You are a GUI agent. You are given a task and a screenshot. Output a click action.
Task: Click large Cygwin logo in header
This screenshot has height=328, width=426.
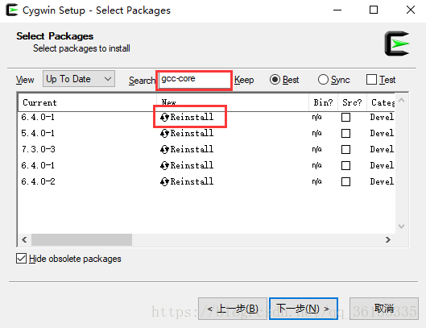coord(397,44)
